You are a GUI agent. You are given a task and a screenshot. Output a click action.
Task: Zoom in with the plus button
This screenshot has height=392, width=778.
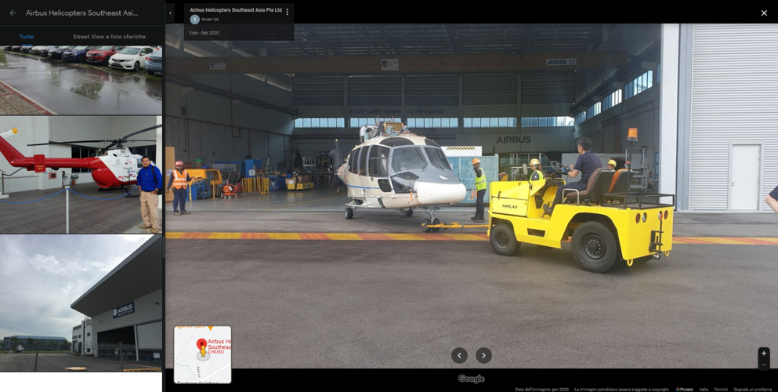point(764,354)
